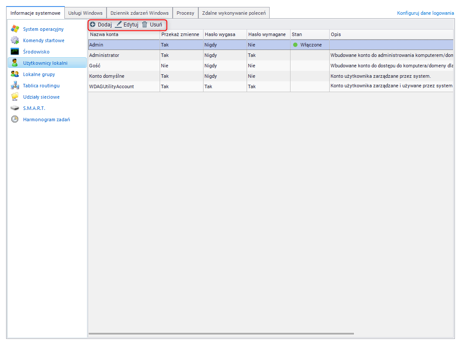Sort by Nazwa konta column header
Image resolution: width=461 pixels, height=345 pixels.
124,34
